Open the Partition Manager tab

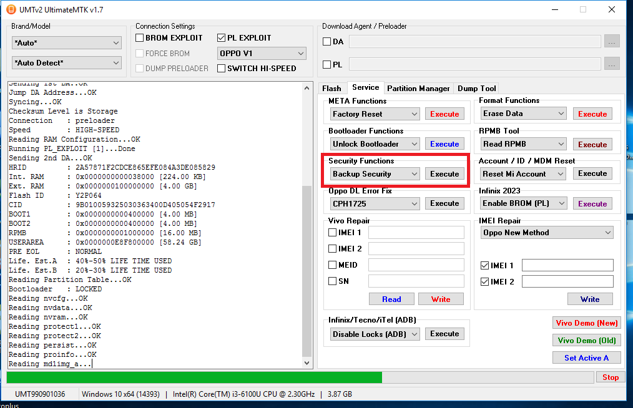[x=418, y=89]
